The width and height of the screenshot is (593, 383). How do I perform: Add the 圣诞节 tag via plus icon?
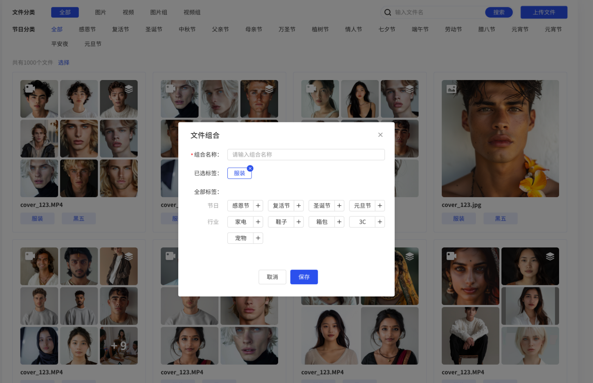[x=339, y=206]
